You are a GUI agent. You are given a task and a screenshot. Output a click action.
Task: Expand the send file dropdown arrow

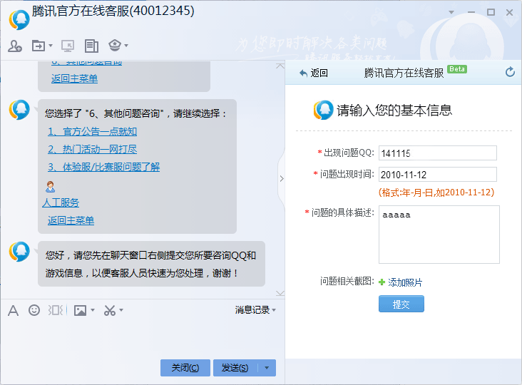pyautogui.click(x=51, y=45)
